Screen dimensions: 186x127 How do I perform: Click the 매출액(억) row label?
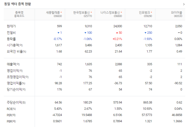pos(13,64)
